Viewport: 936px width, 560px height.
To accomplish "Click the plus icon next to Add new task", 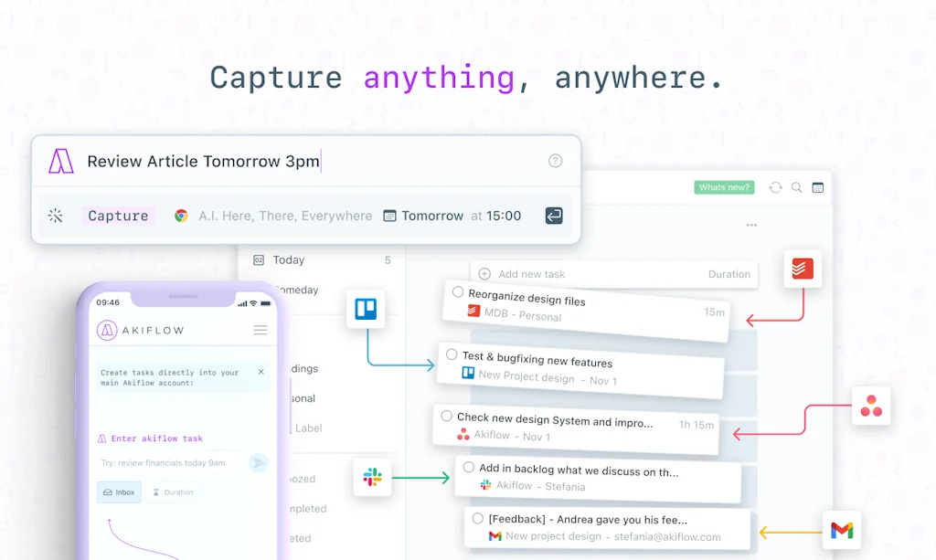I will 484,274.
